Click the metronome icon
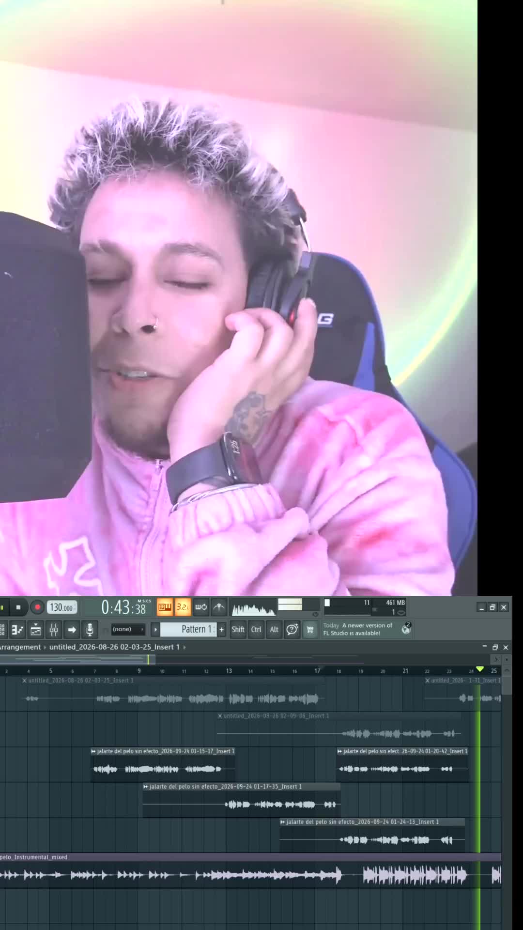 pyautogui.click(x=219, y=607)
